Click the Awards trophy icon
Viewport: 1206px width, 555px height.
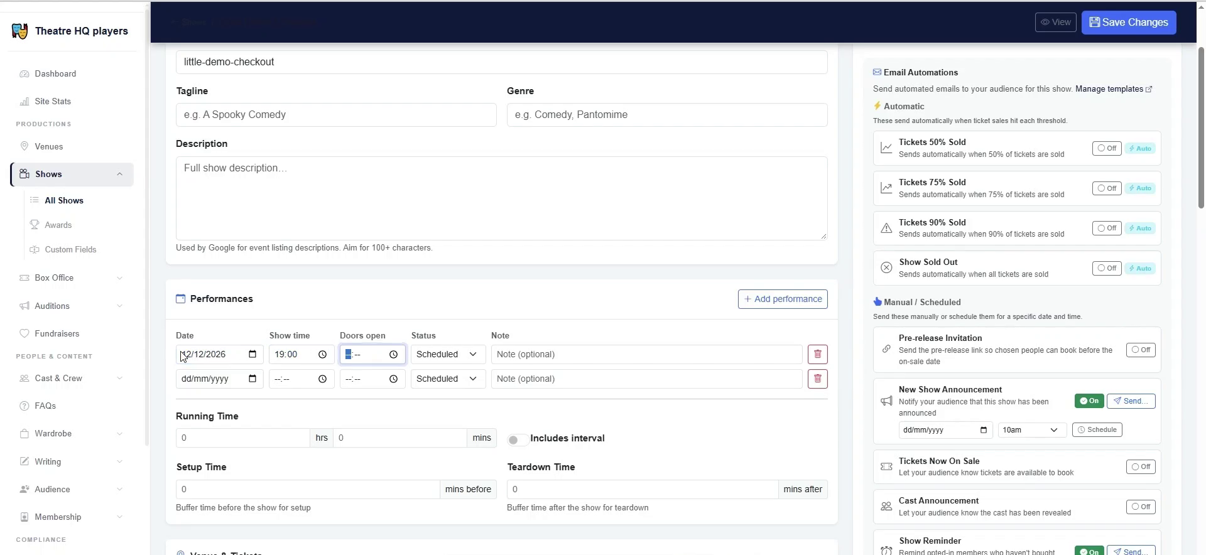coord(35,225)
